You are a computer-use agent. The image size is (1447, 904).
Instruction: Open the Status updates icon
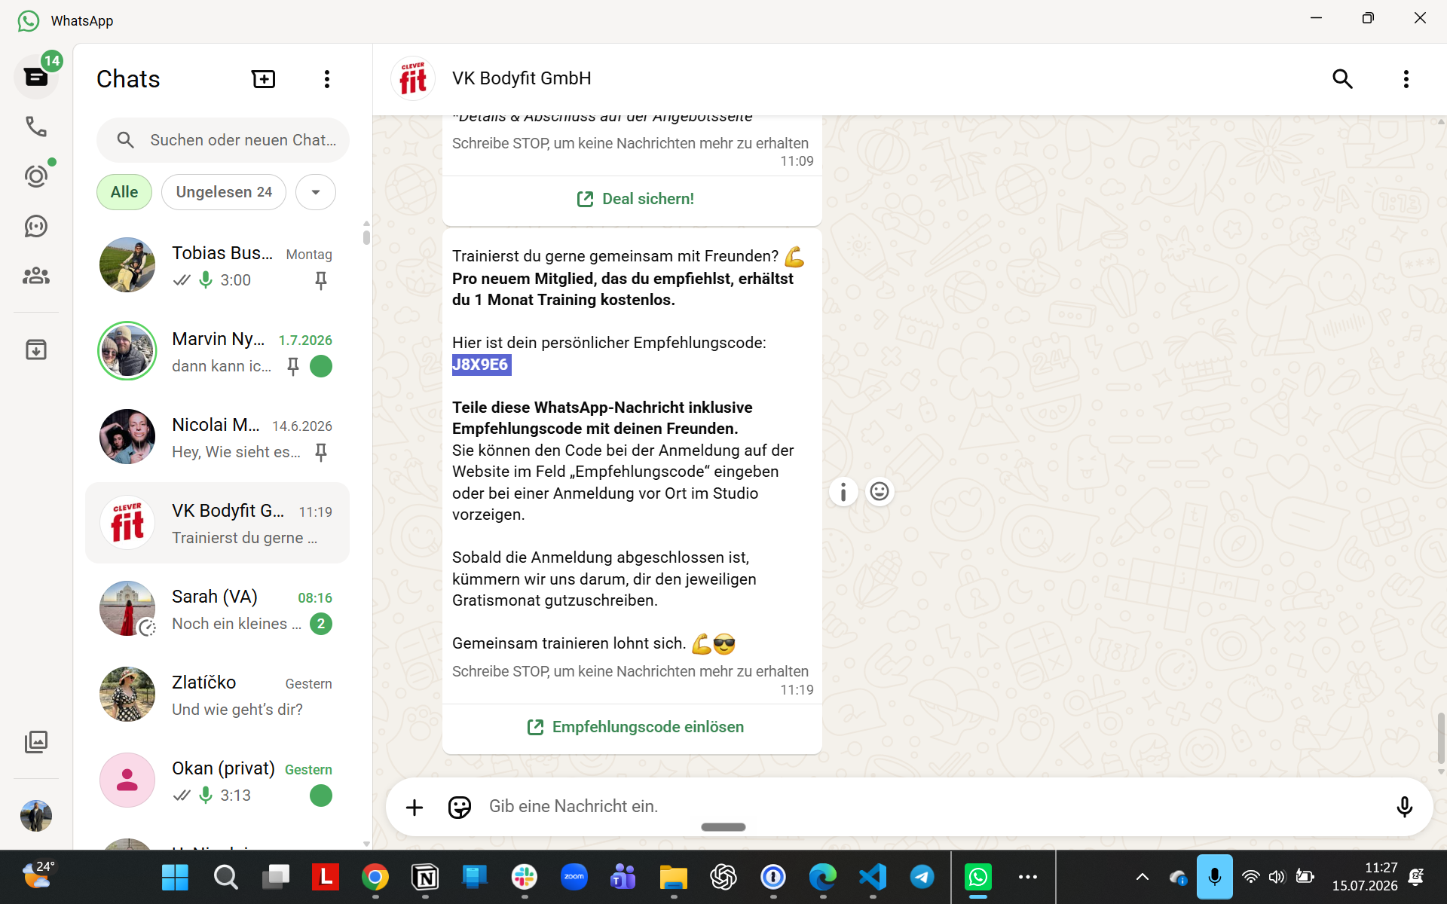35,176
